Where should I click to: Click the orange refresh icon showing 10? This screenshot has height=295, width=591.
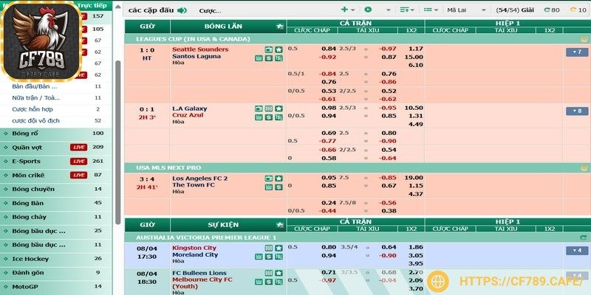coord(573,10)
